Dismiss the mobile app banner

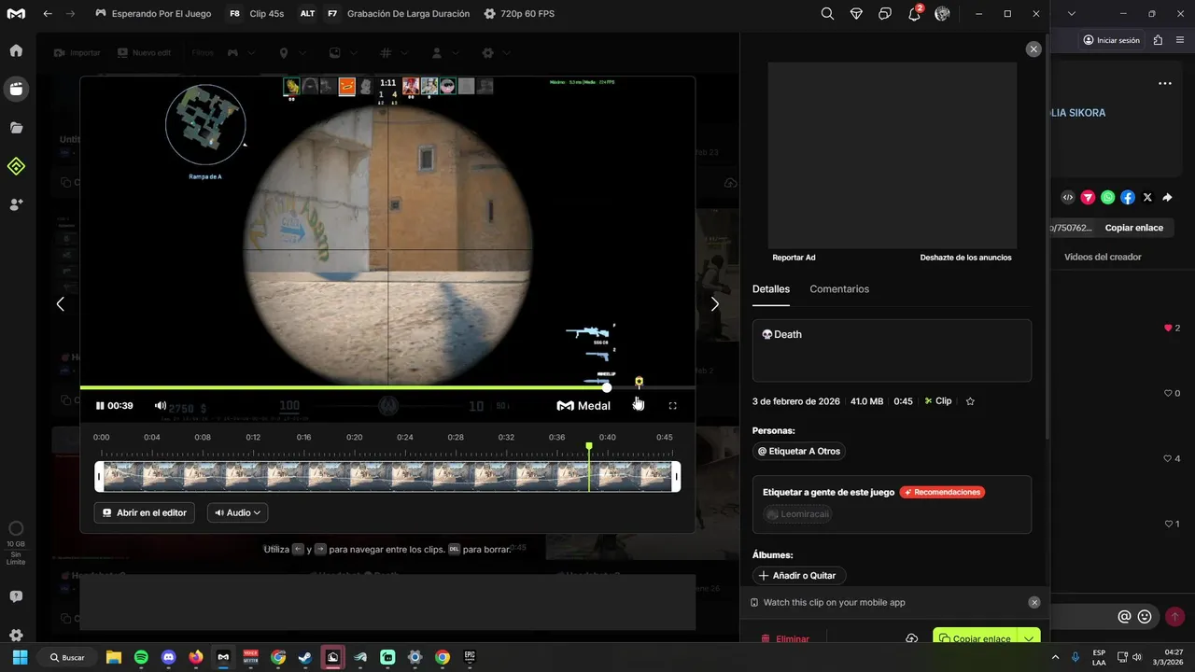(x=1034, y=603)
